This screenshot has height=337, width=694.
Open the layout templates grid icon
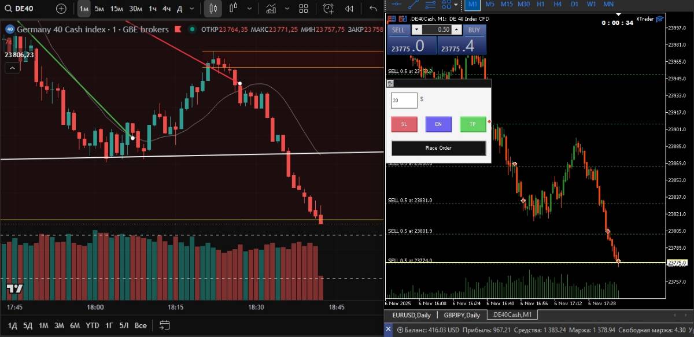point(304,9)
